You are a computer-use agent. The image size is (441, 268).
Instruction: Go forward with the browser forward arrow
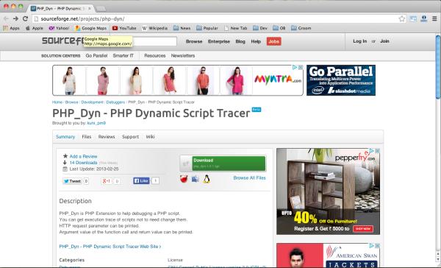15,18
